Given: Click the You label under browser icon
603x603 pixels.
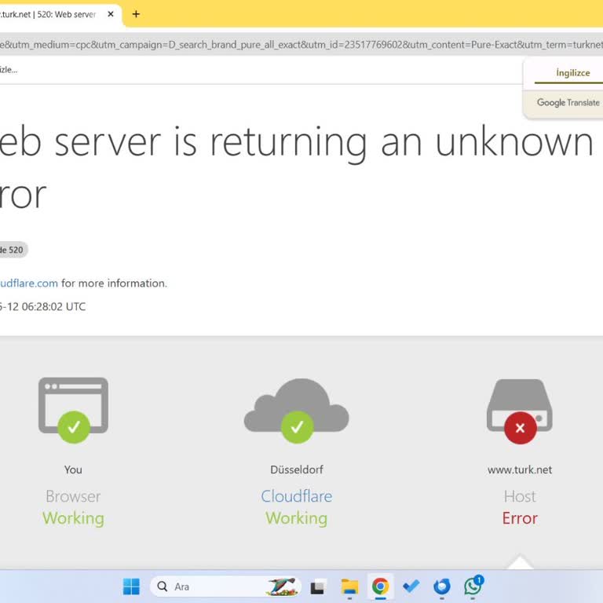Looking at the screenshot, I should (x=73, y=470).
